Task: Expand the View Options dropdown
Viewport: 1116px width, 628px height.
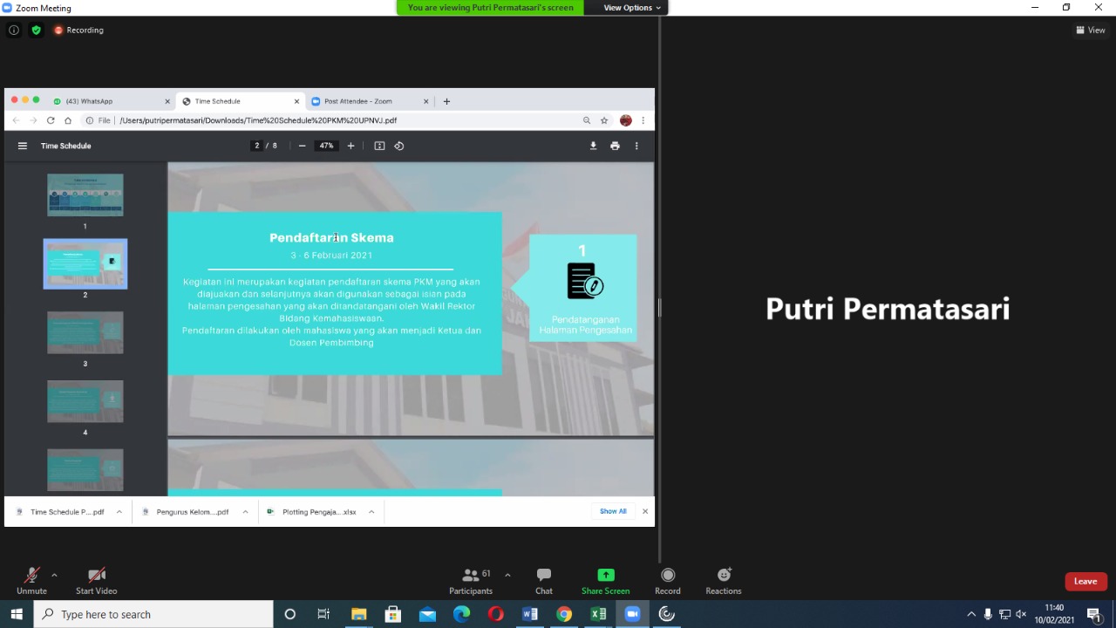Action: pyautogui.click(x=632, y=8)
